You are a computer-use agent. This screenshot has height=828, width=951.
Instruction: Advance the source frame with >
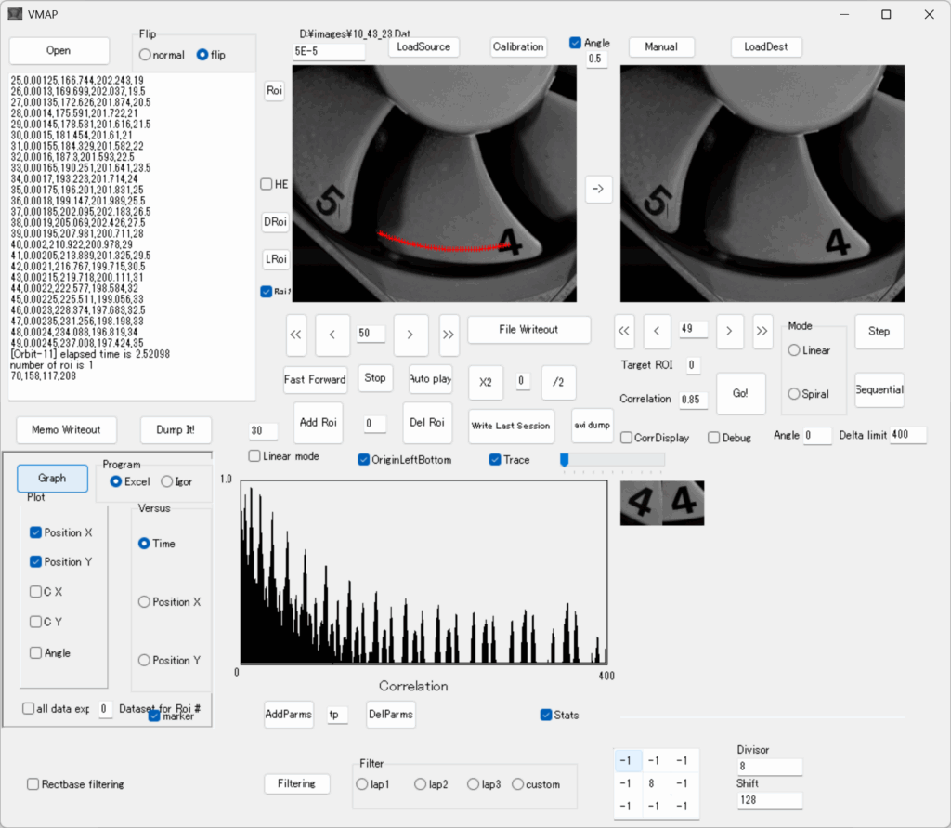click(410, 335)
